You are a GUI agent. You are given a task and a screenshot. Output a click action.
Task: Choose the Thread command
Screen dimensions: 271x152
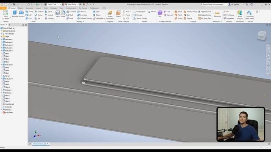coord(81,12)
